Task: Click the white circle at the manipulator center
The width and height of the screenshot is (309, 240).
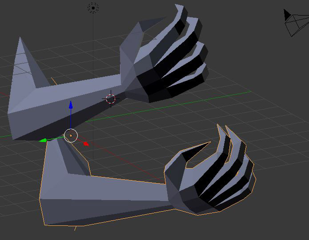Action: pyautogui.click(x=71, y=135)
